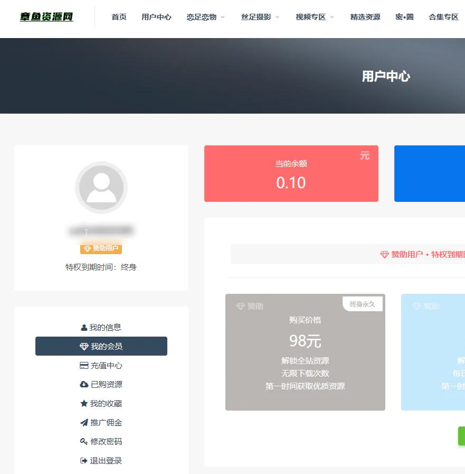Click the green button at bottom right
The width and height of the screenshot is (465, 474).
pos(461,436)
